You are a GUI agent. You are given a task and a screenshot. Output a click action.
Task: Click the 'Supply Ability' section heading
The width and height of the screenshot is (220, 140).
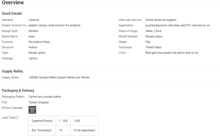(12, 71)
